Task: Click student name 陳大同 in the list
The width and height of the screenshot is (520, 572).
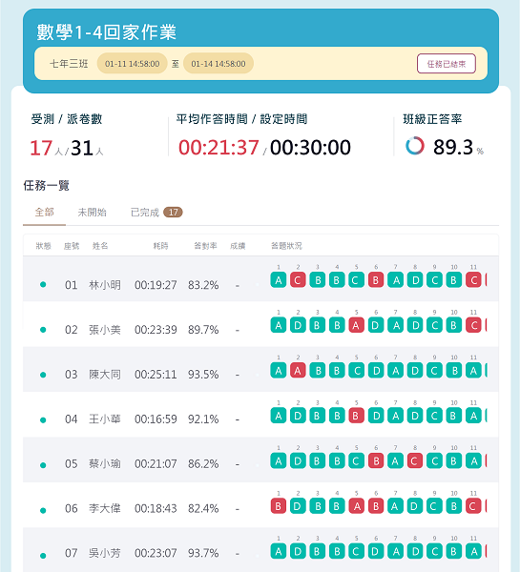Action: [x=105, y=375]
